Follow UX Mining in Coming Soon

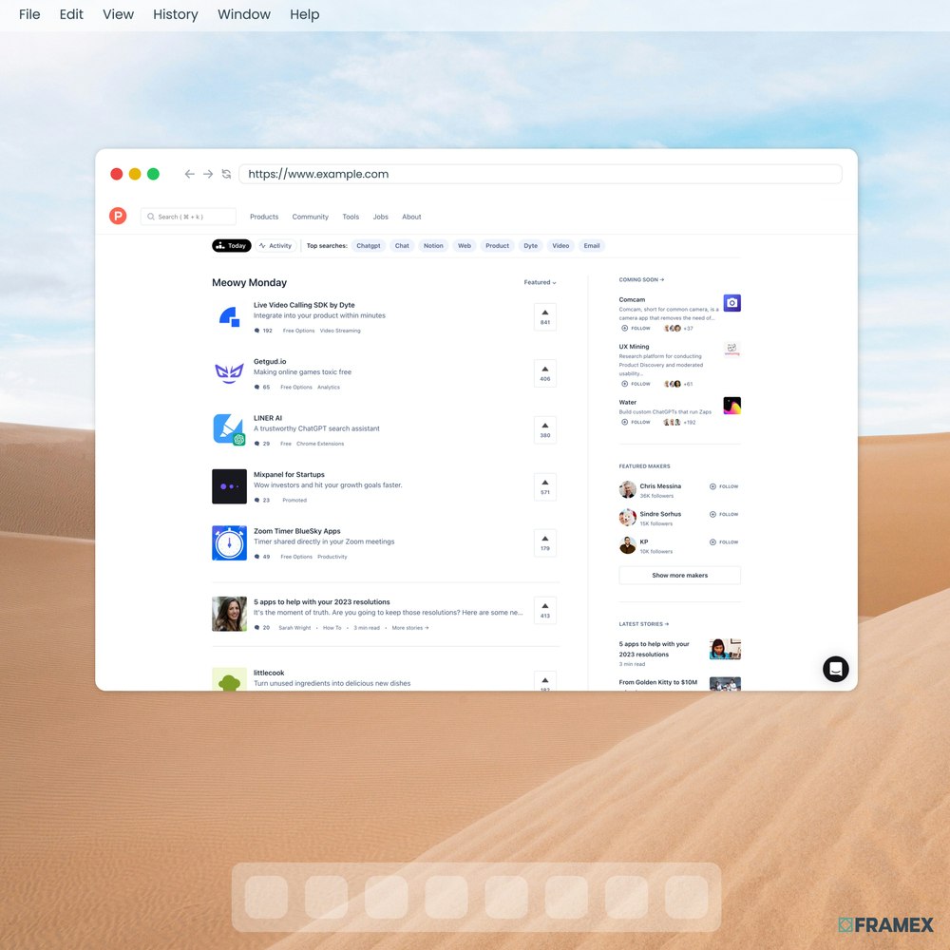[636, 384]
